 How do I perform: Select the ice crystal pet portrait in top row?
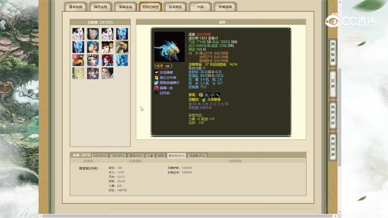(122, 34)
